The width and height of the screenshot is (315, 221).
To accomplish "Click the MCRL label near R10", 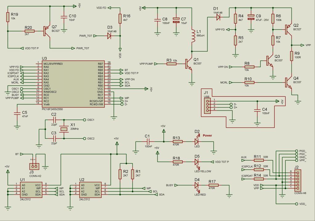I will (224, 83).
